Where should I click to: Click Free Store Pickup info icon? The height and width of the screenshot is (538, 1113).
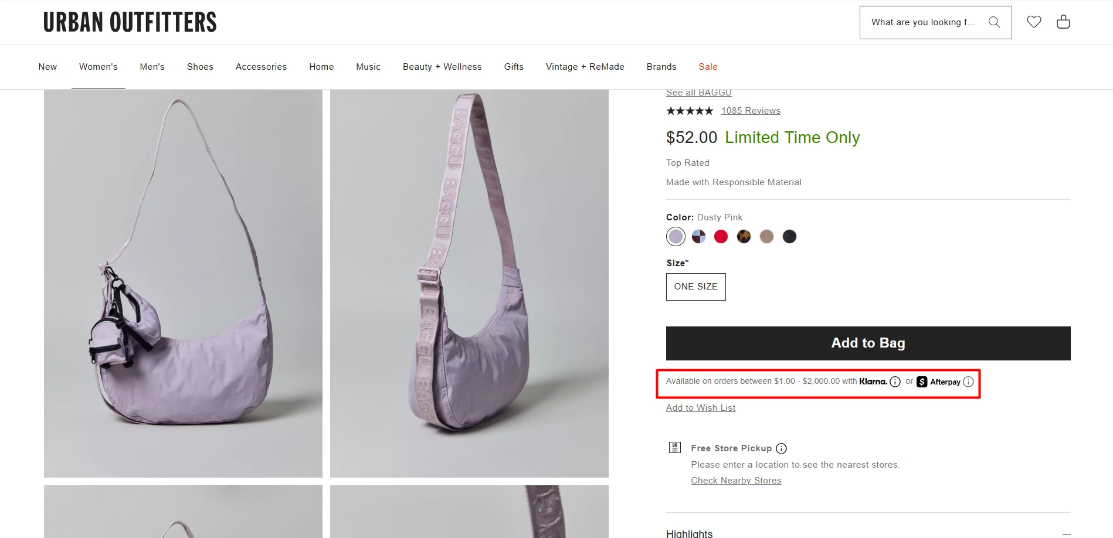pyautogui.click(x=781, y=448)
